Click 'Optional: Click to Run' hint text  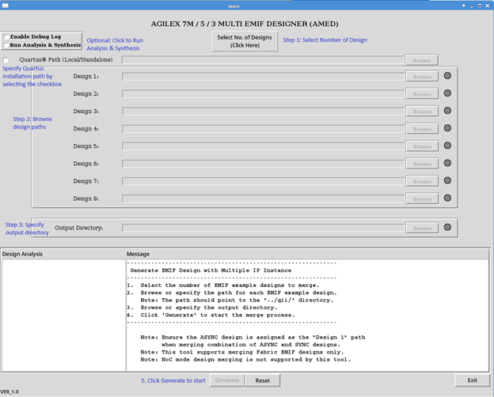tap(115, 40)
